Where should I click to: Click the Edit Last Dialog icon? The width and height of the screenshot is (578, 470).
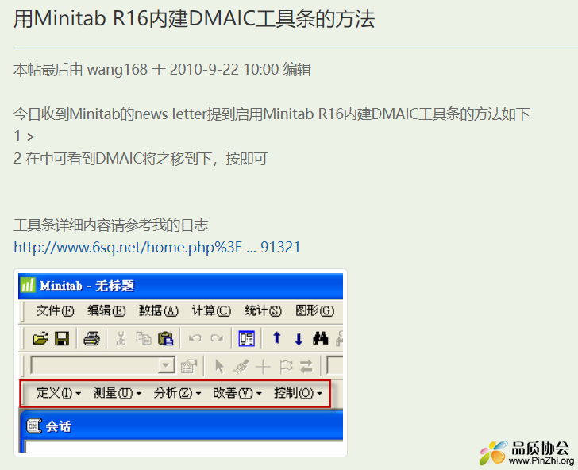(x=247, y=338)
